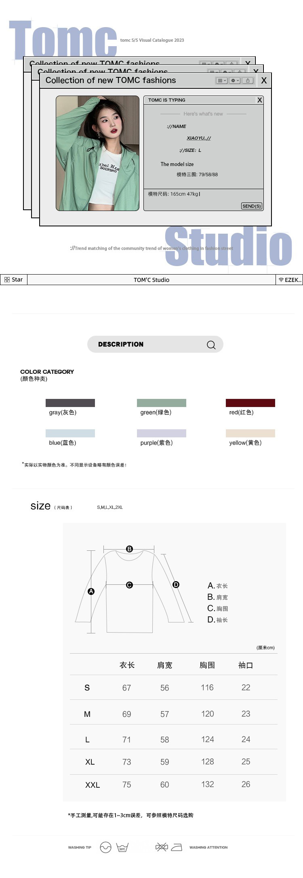Screen dimensions: 303x878
Task: Click the share icon in the front window
Action: tap(248, 81)
